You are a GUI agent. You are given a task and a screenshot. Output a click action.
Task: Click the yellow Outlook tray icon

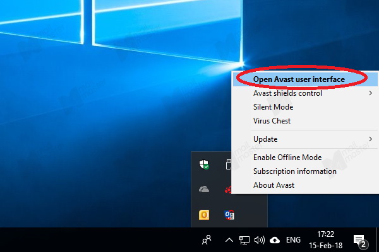(204, 215)
